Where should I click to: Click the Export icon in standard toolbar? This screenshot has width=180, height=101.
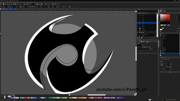coord(26,4)
